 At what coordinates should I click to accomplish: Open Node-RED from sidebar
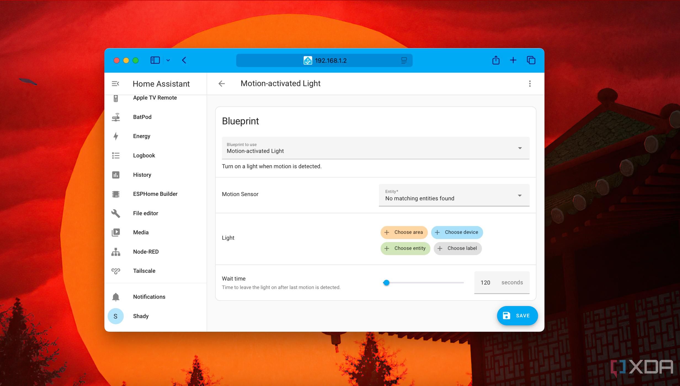pos(146,252)
